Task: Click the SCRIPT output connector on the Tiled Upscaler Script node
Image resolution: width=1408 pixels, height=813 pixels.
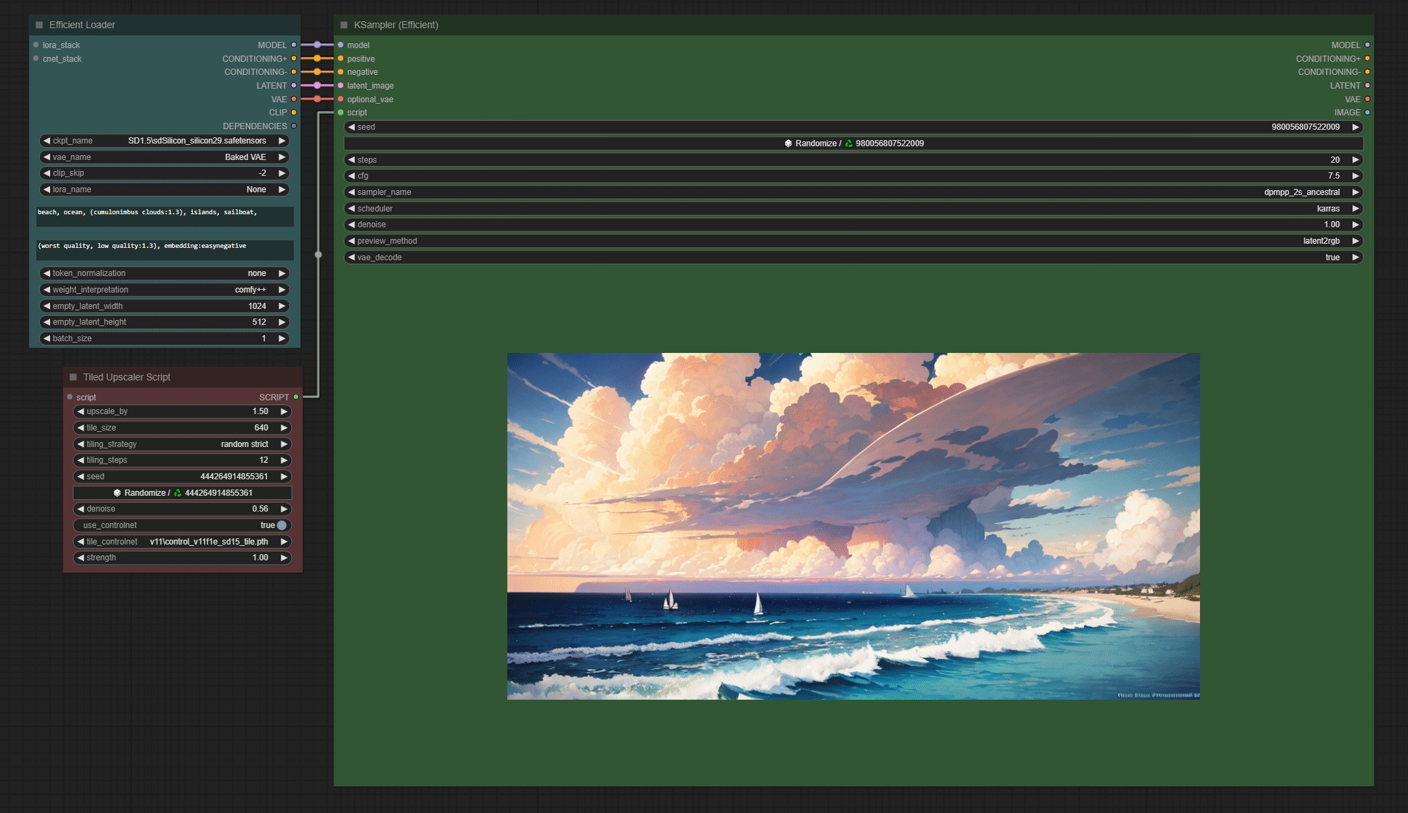Action: (x=296, y=397)
